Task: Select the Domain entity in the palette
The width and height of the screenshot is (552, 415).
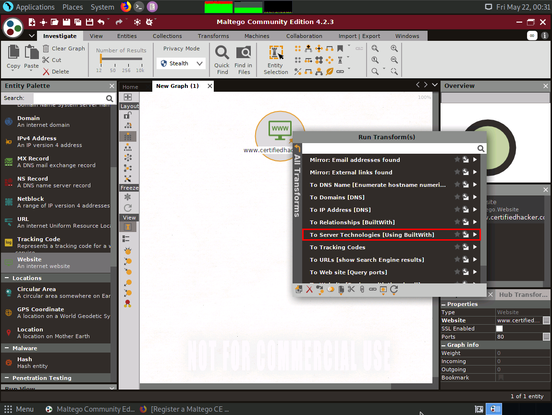Action: coord(56,122)
